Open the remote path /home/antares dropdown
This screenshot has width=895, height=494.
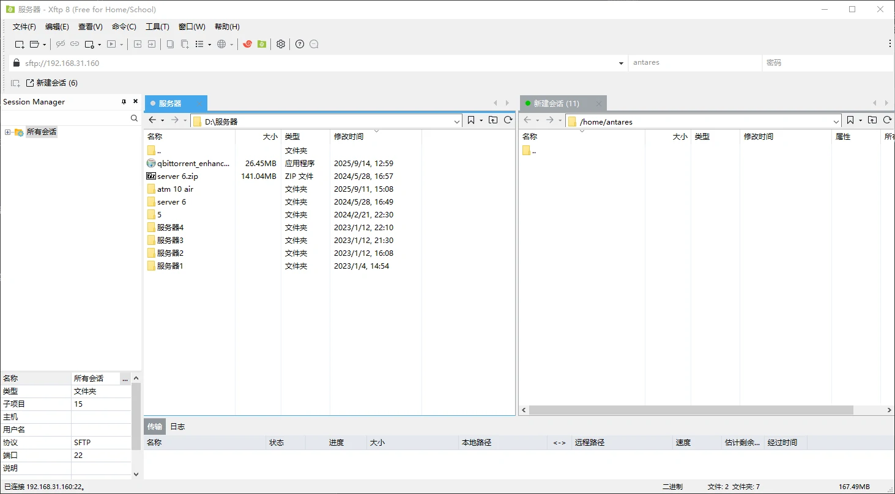pos(836,122)
